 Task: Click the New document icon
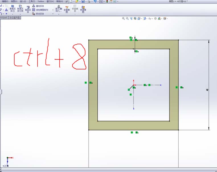point(71,1)
